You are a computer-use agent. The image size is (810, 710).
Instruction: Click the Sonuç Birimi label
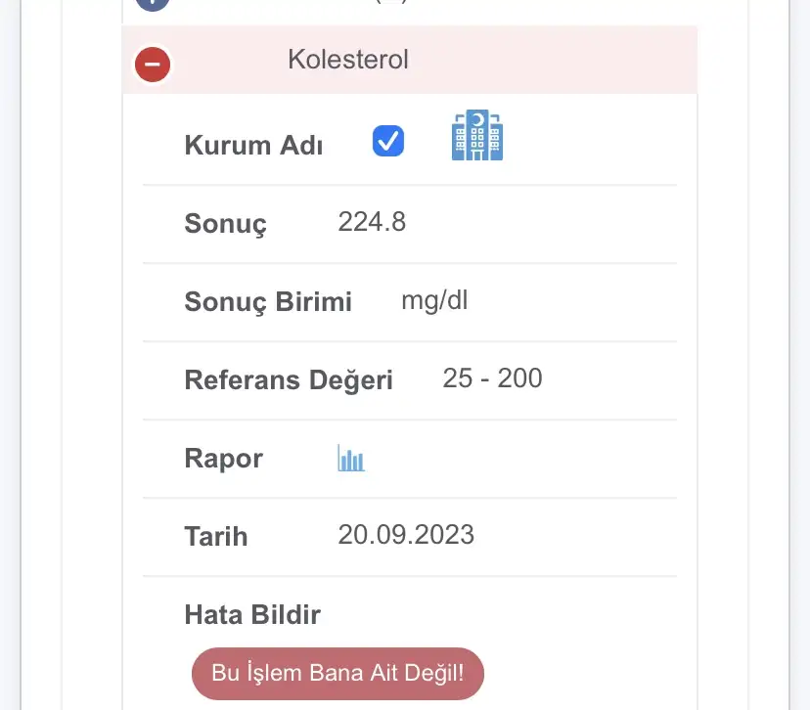(268, 301)
